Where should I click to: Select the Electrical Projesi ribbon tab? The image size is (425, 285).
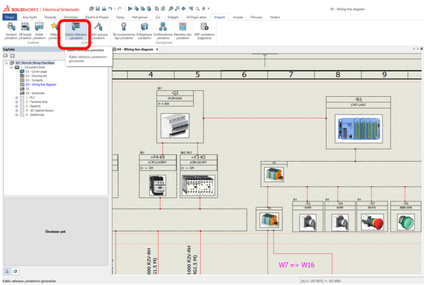[97, 17]
